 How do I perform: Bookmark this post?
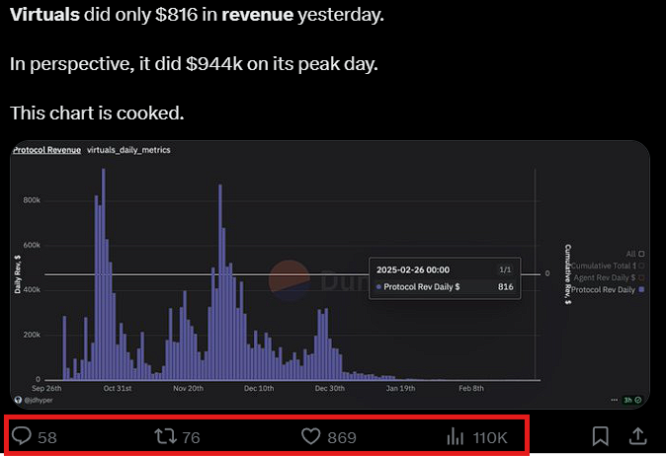tap(600, 436)
